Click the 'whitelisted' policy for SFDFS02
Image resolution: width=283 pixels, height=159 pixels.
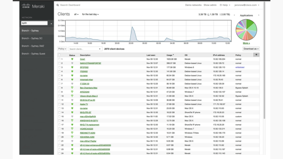(x=240, y=67)
